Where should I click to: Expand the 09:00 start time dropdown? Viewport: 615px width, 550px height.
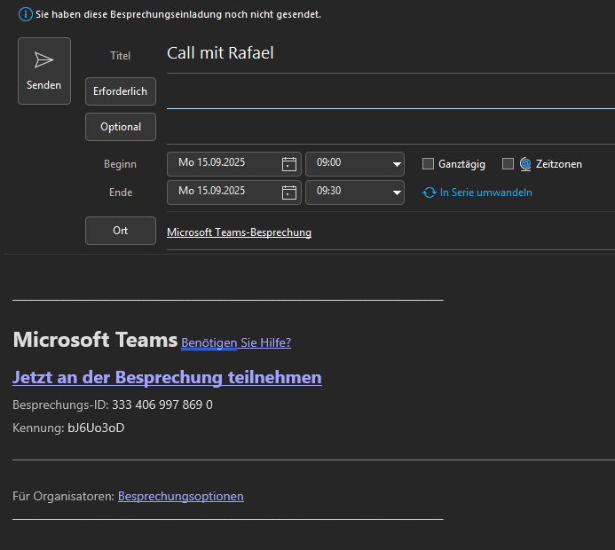coord(396,164)
